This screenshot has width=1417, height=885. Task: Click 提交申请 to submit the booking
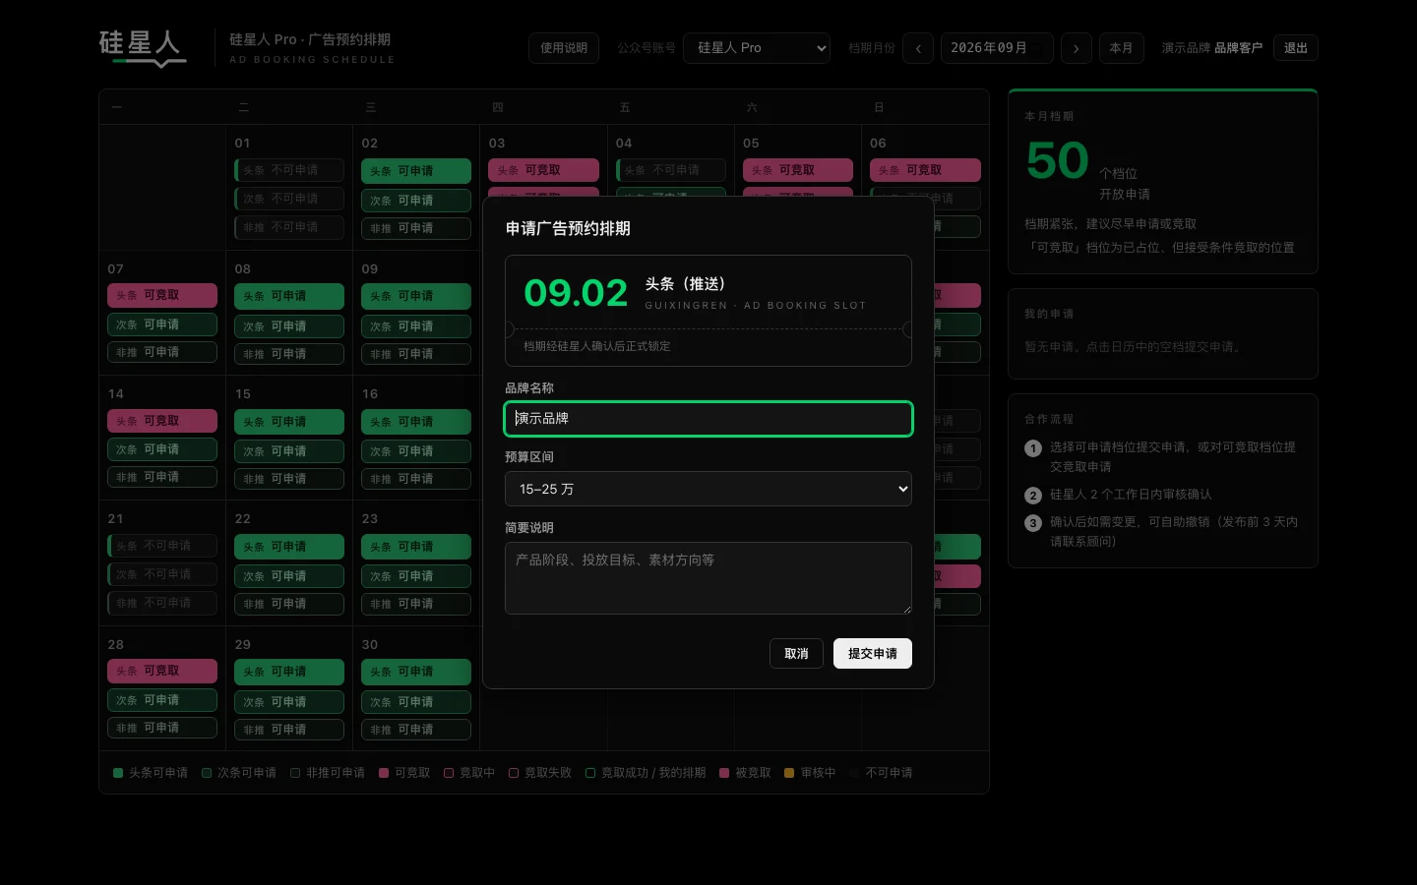tap(873, 654)
